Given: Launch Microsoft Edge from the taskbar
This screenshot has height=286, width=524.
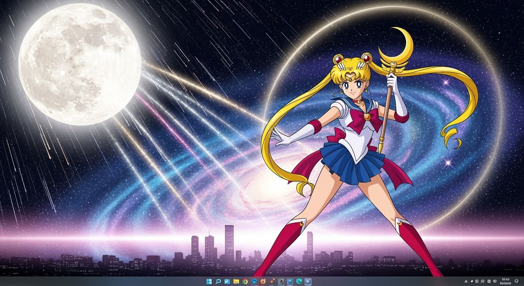Looking at the screenshot, I should 299,282.
